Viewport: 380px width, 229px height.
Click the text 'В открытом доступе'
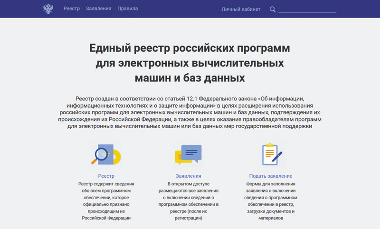188,184
